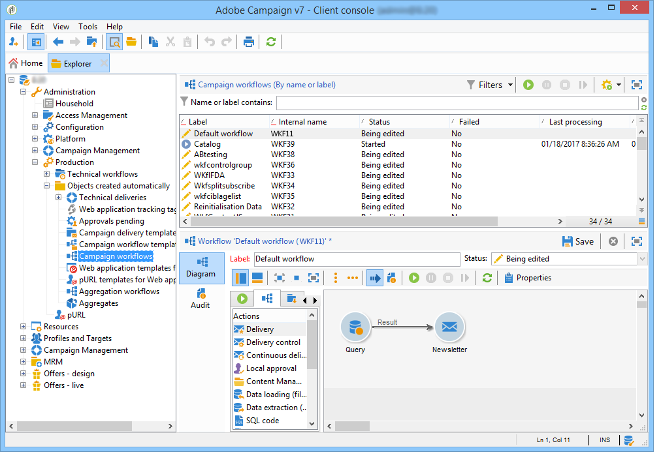Viewport: 661px width, 463px height.
Task: Open the View menu
Action: point(61,27)
